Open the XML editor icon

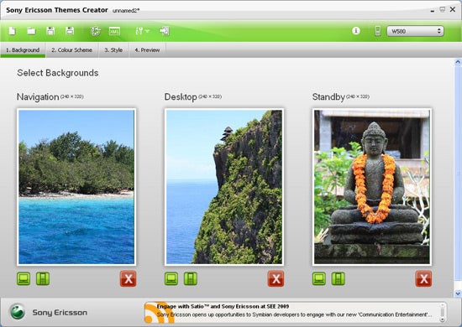(114, 31)
